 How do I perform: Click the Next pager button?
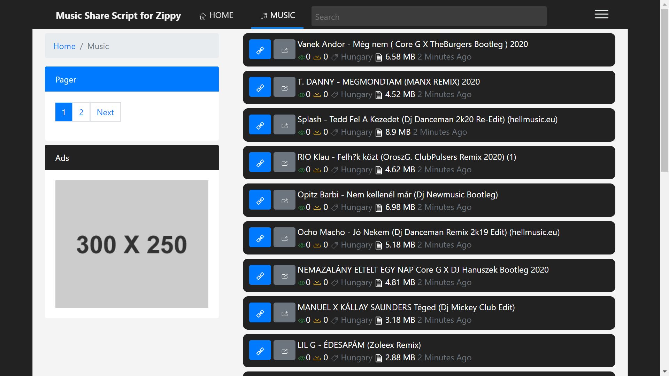pyautogui.click(x=105, y=112)
